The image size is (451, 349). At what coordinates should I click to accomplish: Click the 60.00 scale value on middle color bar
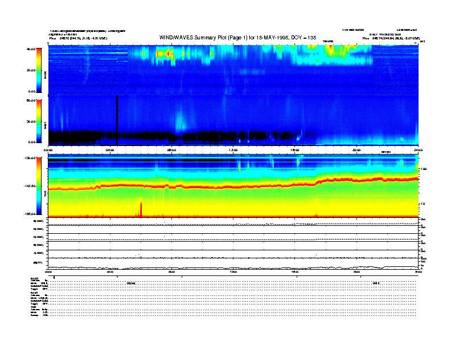pyautogui.click(x=31, y=100)
